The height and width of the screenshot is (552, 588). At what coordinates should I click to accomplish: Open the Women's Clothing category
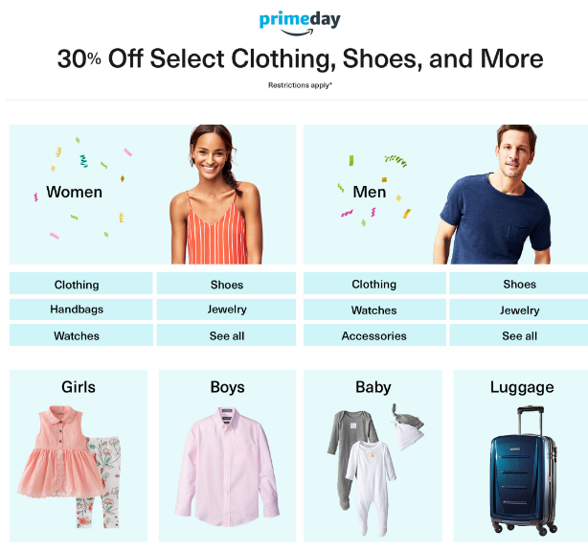[x=81, y=284]
